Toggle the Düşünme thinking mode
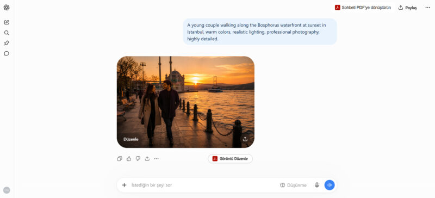 293,185
